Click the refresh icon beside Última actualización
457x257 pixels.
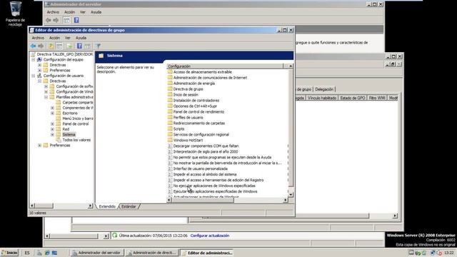click(x=115, y=235)
